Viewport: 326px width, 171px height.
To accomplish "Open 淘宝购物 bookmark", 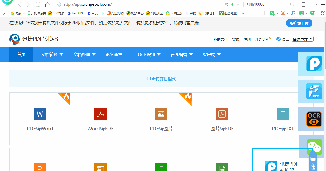I will tap(115, 13).
